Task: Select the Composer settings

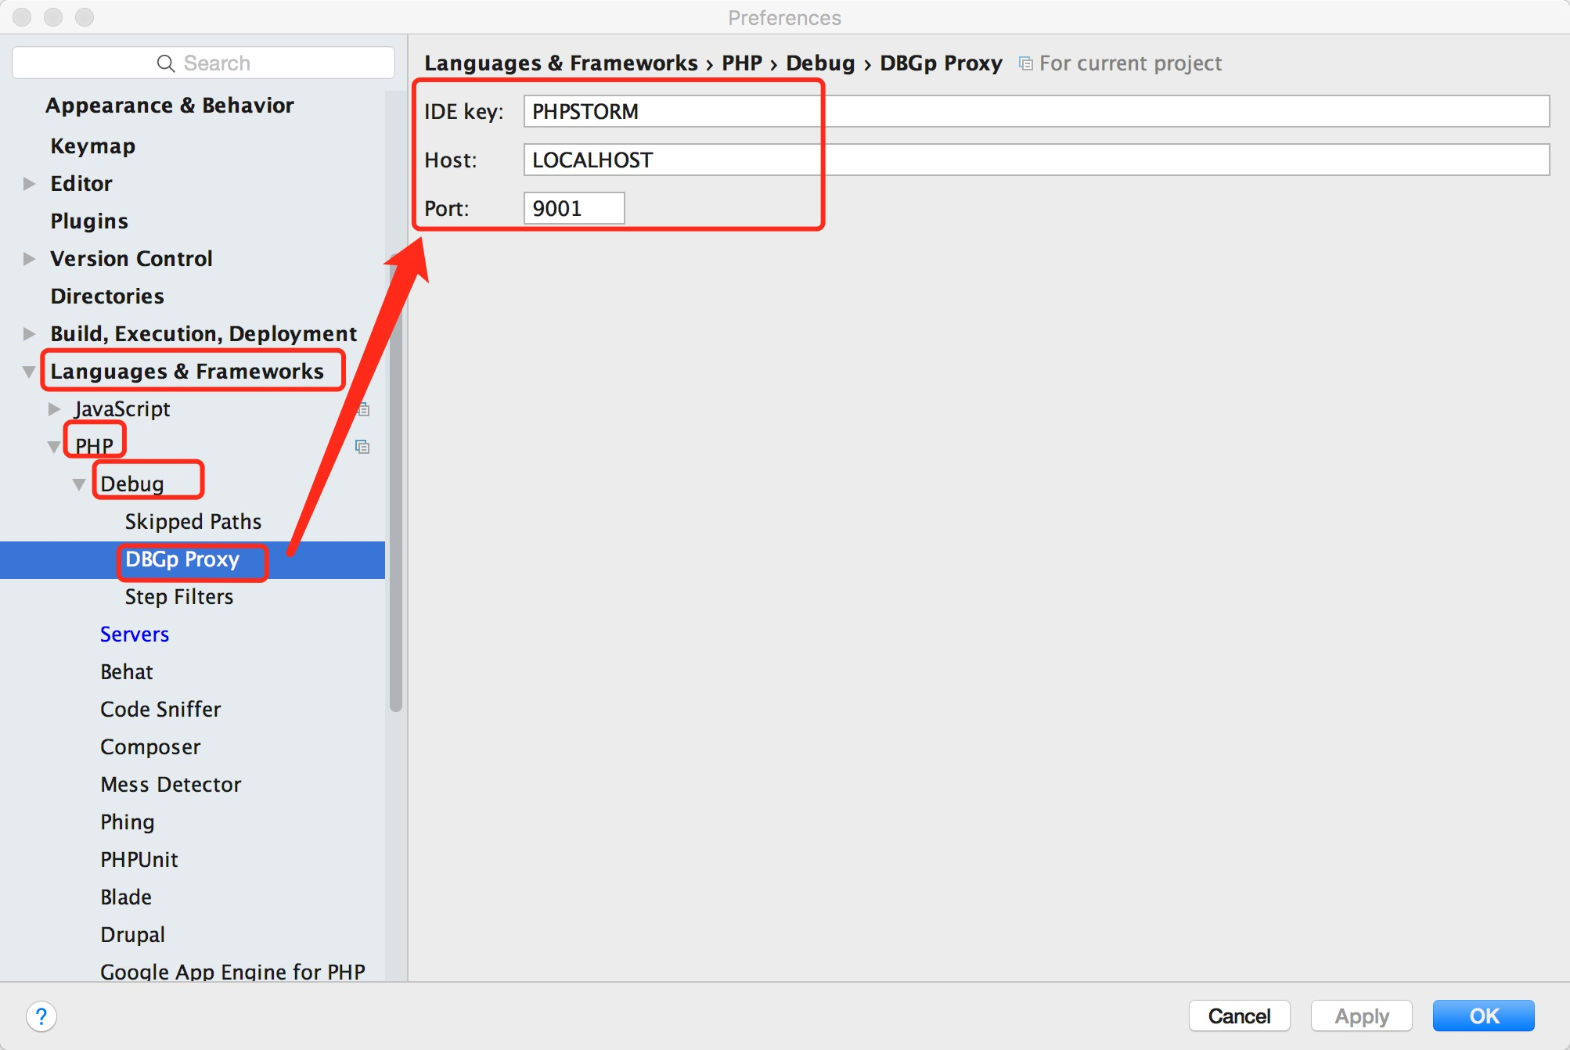Action: [x=150, y=747]
